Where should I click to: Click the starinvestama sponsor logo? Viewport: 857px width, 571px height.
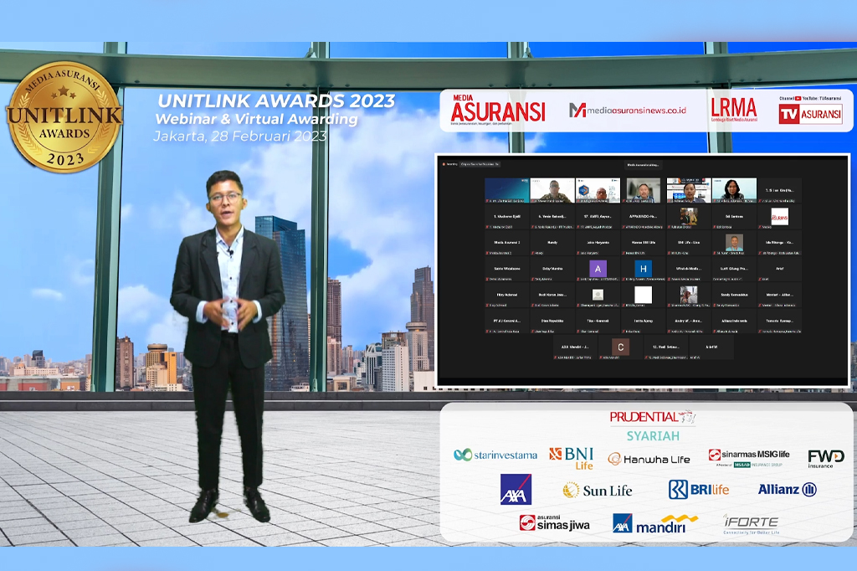(x=495, y=455)
